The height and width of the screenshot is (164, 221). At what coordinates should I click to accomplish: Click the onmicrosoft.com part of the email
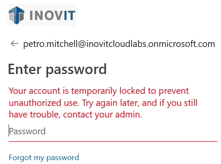click(181, 44)
